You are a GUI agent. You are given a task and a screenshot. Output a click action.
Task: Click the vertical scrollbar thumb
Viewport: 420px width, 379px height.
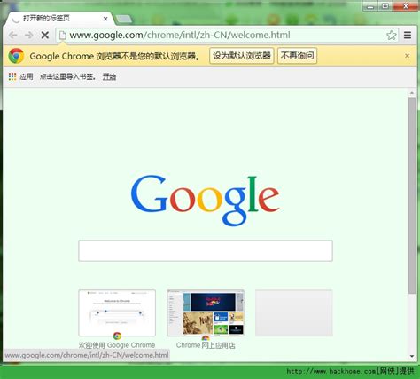412,195
